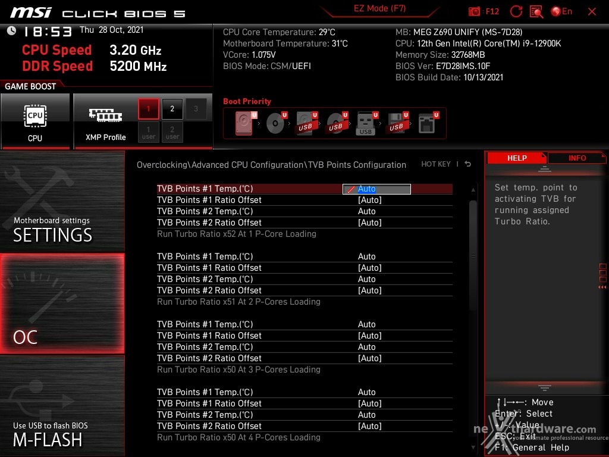
Task: Switch to the HELP tab
Action: (517, 158)
